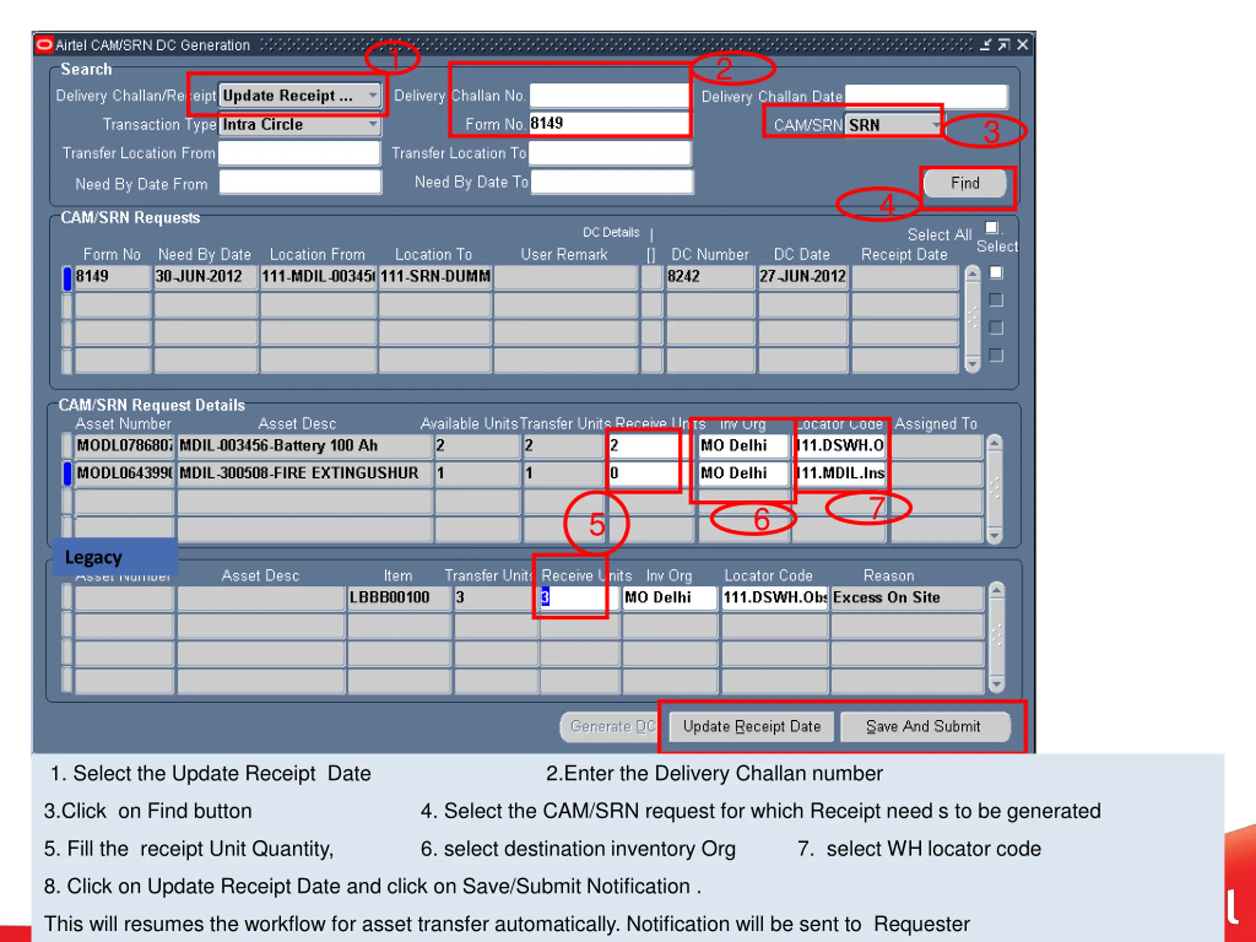Open the CAM/SRN dropdown showing SRN
The width and height of the screenshot is (1256, 942).
(935, 125)
